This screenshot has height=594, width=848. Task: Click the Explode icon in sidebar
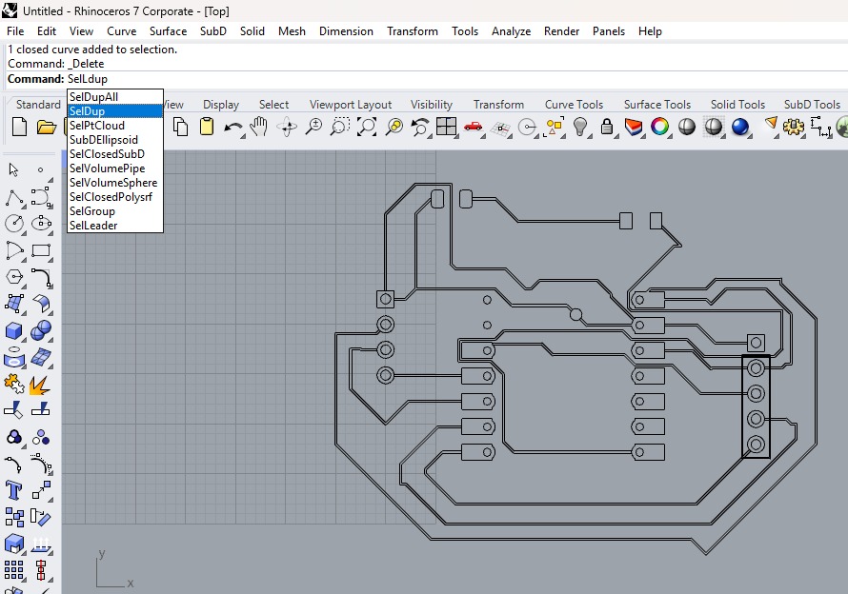[40, 386]
